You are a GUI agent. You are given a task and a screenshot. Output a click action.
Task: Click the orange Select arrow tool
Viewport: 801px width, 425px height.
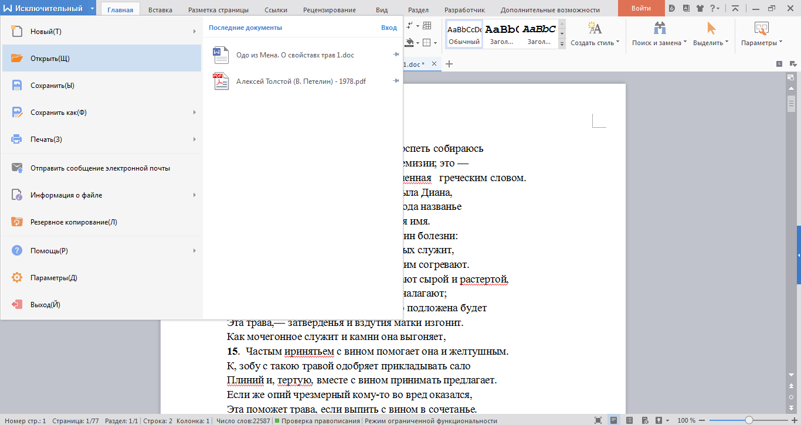point(711,28)
